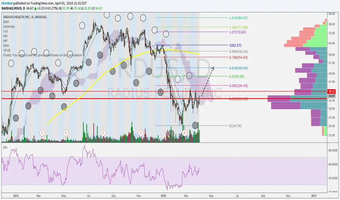This screenshot has width=340, height=200.
Task: Click the RSI pane label
Action: 5,148
